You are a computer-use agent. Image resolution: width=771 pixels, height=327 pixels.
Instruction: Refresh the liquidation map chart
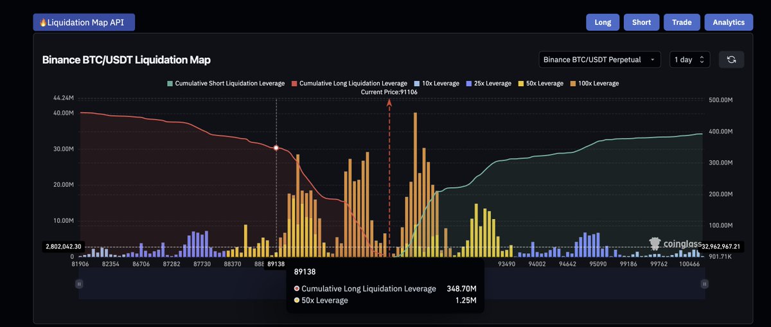[x=731, y=60]
